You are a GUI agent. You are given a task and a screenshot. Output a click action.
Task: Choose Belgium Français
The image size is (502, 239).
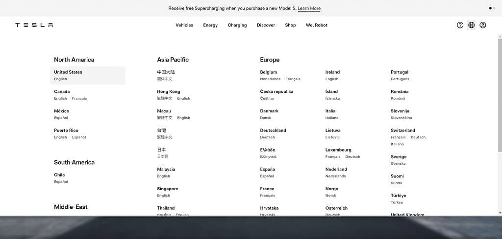[293, 79]
